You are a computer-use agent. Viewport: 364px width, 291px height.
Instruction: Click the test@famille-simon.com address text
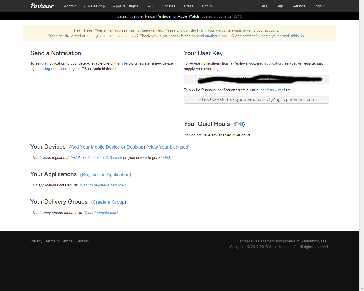(x=111, y=36)
